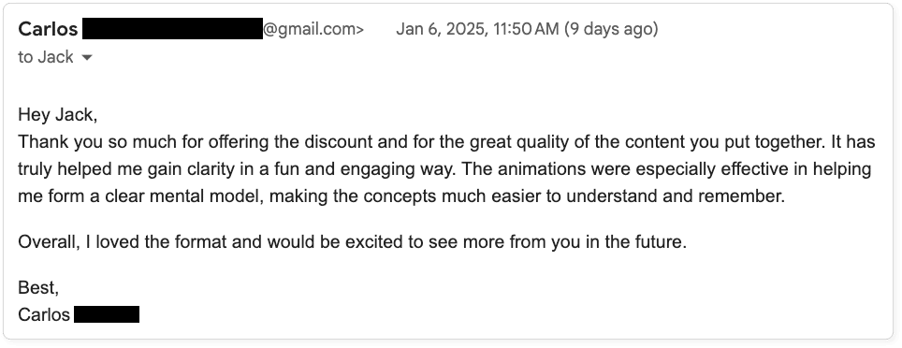Click the signature name Carlos at bottom

(44, 314)
